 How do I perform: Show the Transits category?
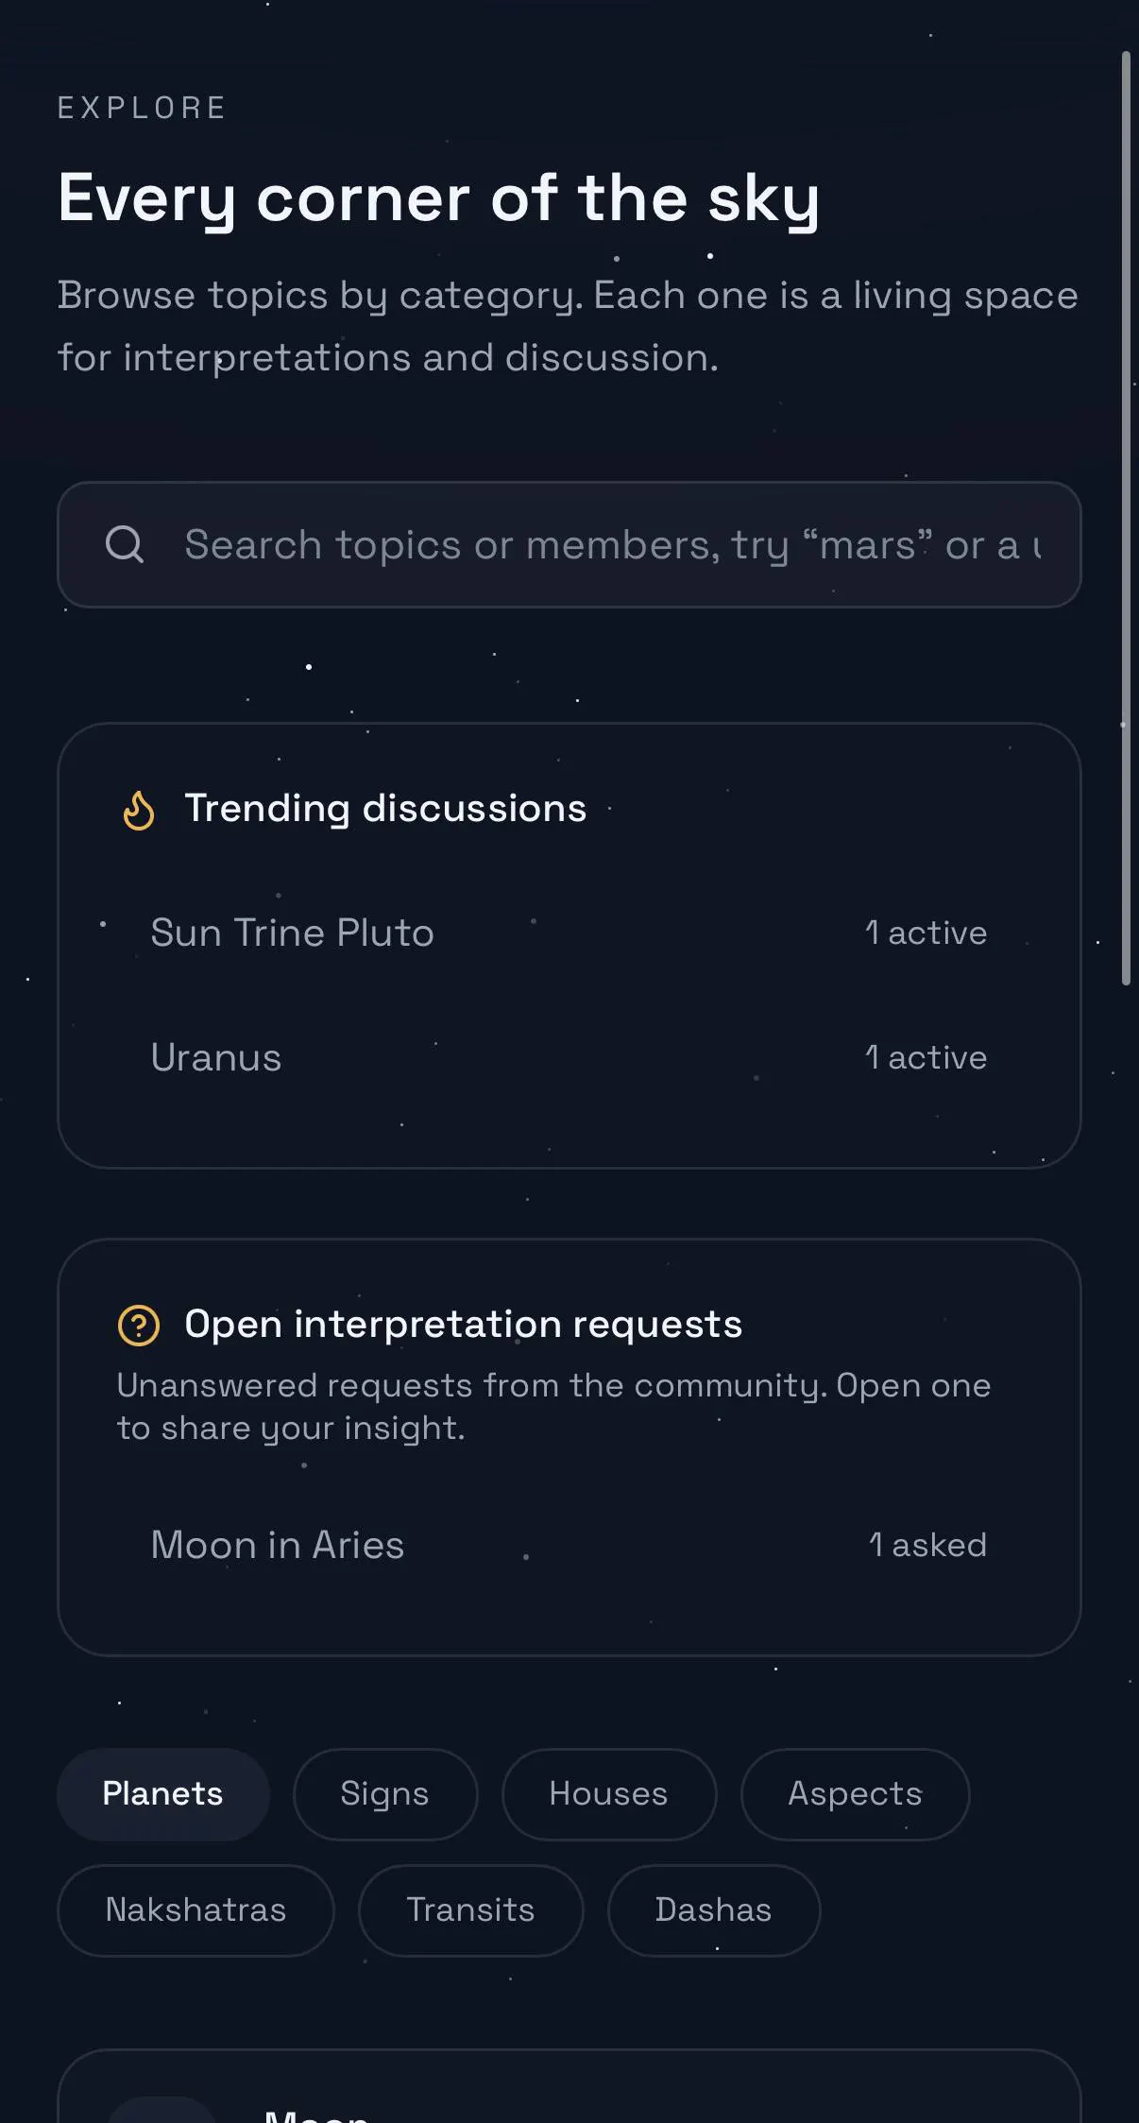pyautogui.click(x=471, y=1910)
